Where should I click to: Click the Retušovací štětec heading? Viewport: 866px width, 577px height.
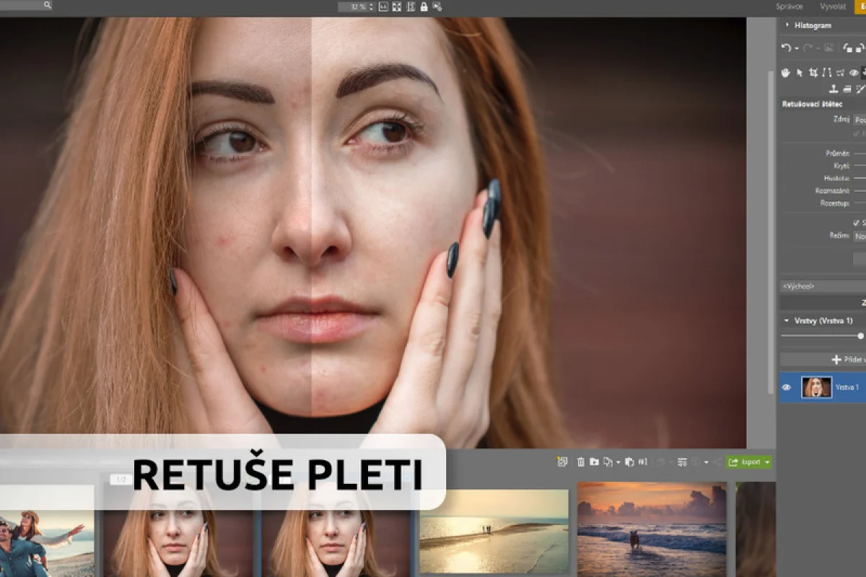click(812, 104)
